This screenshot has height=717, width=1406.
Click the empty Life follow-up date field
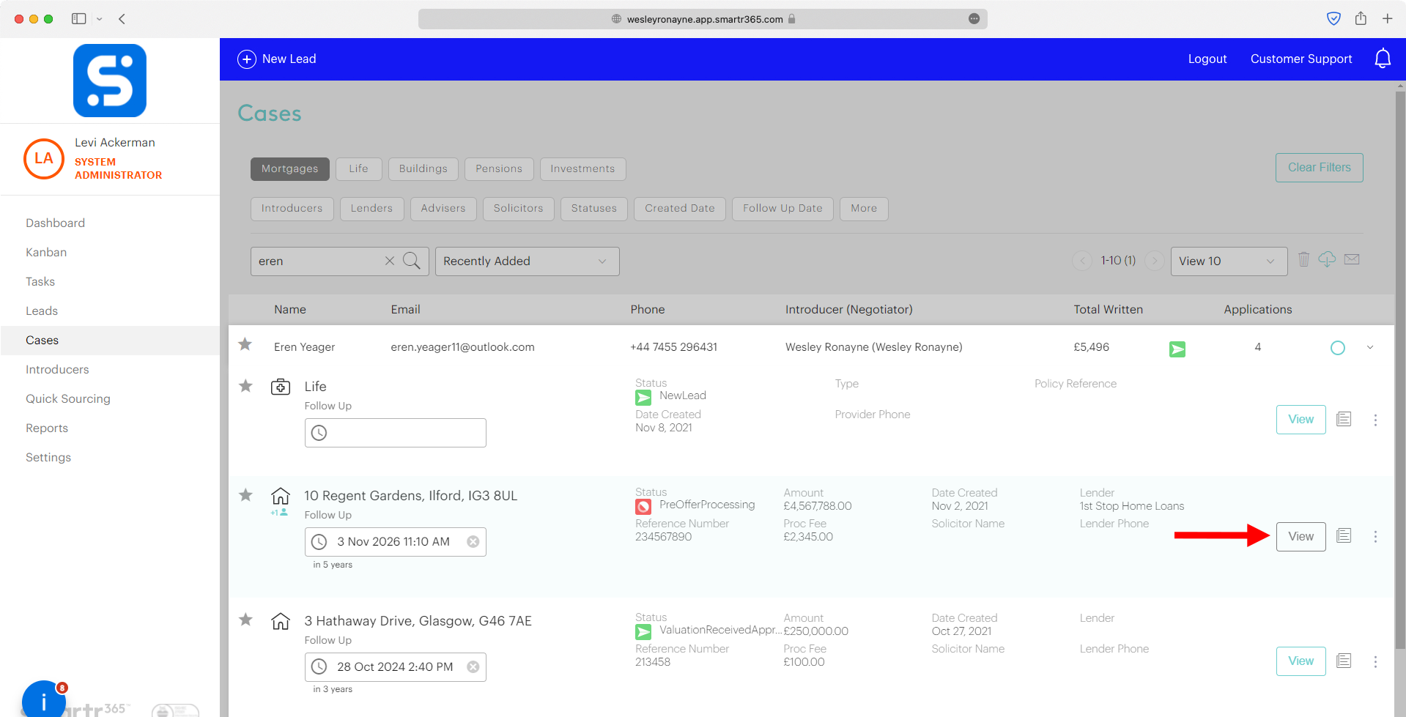[x=396, y=433]
